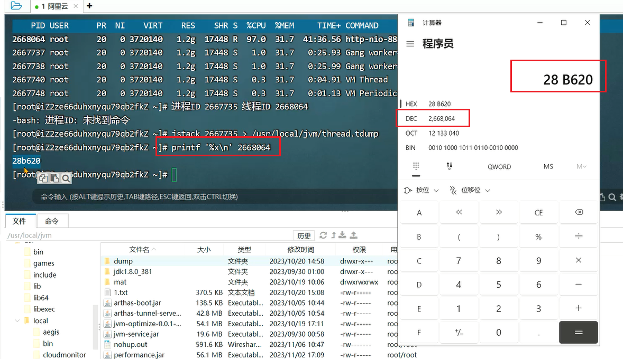Click the percent modulo key
This screenshot has width=623, height=359.
tap(538, 237)
